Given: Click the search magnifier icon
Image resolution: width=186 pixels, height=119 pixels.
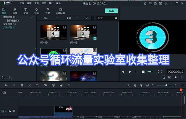Looking at the screenshot, I should point(116,18).
